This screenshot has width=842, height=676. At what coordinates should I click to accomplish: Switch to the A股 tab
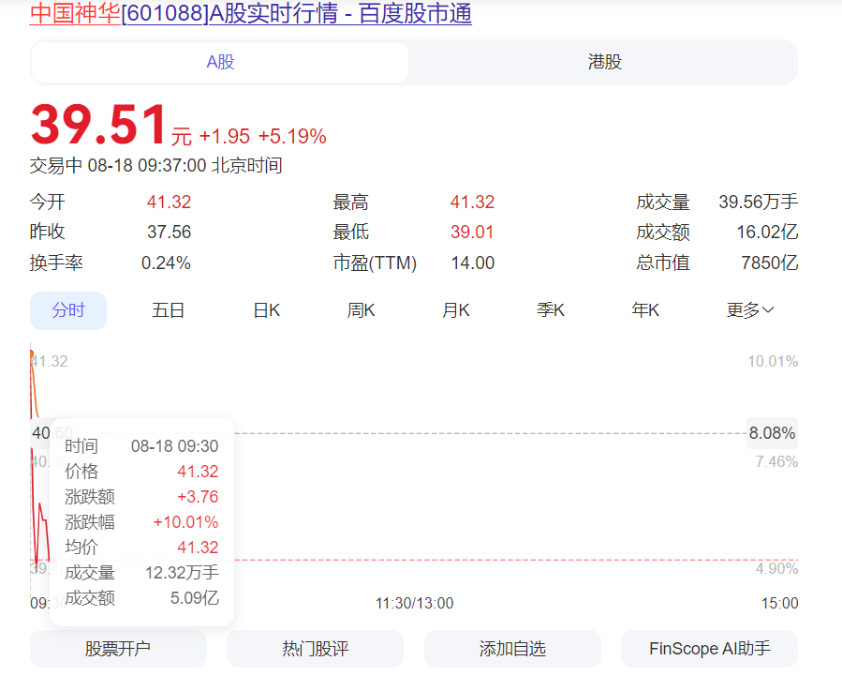220,62
